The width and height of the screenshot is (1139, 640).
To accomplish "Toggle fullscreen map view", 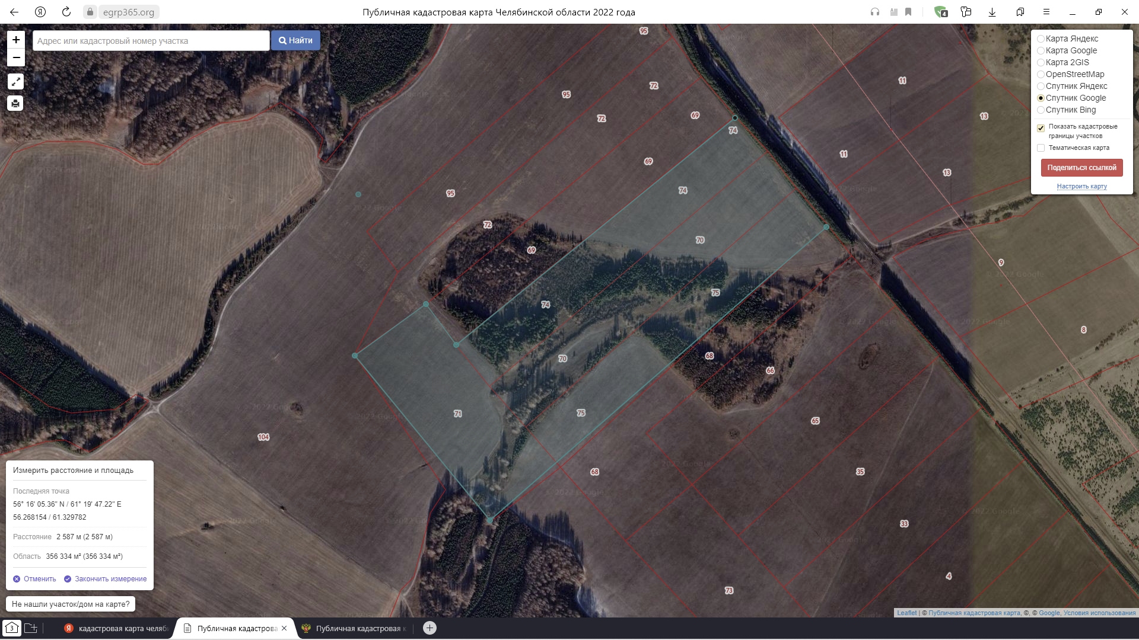I will 15,82.
